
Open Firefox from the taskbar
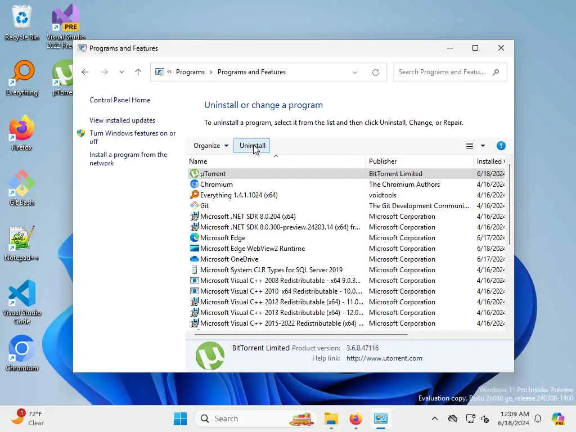point(355,418)
